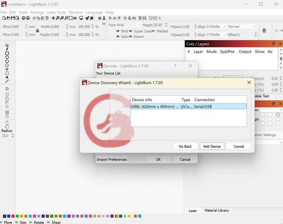283x224 pixels.
Task: Click the Open file folder icon
Action: (8, 18)
